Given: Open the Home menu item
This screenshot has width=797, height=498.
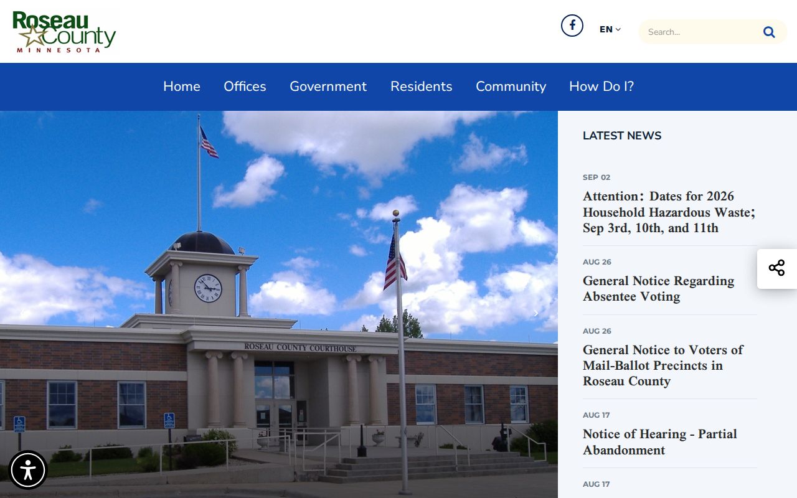Looking at the screenshot, I should tap(182, 87).
